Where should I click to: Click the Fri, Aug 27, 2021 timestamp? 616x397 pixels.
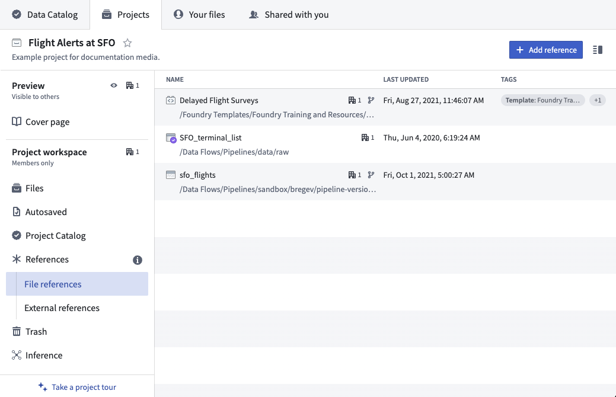point(433,100)
